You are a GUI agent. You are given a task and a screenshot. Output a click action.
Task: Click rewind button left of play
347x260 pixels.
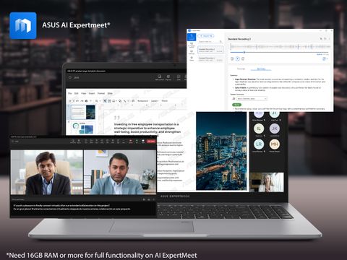(x=232, y=58)
